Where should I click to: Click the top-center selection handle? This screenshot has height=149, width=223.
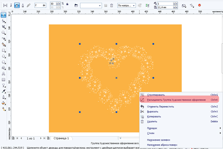116,44
